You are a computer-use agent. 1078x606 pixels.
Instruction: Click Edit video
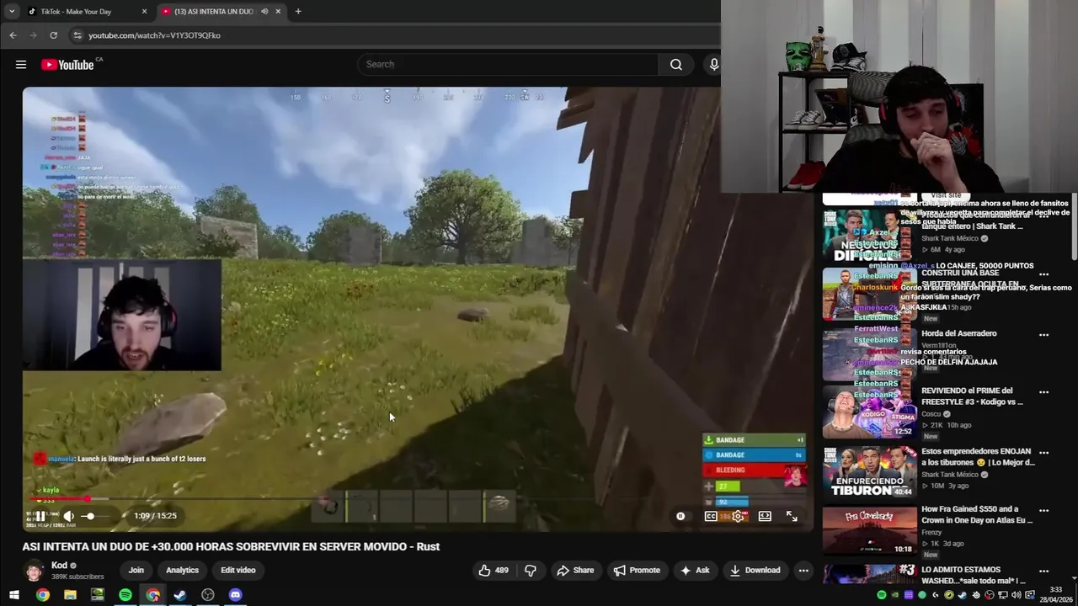[238, 570]
